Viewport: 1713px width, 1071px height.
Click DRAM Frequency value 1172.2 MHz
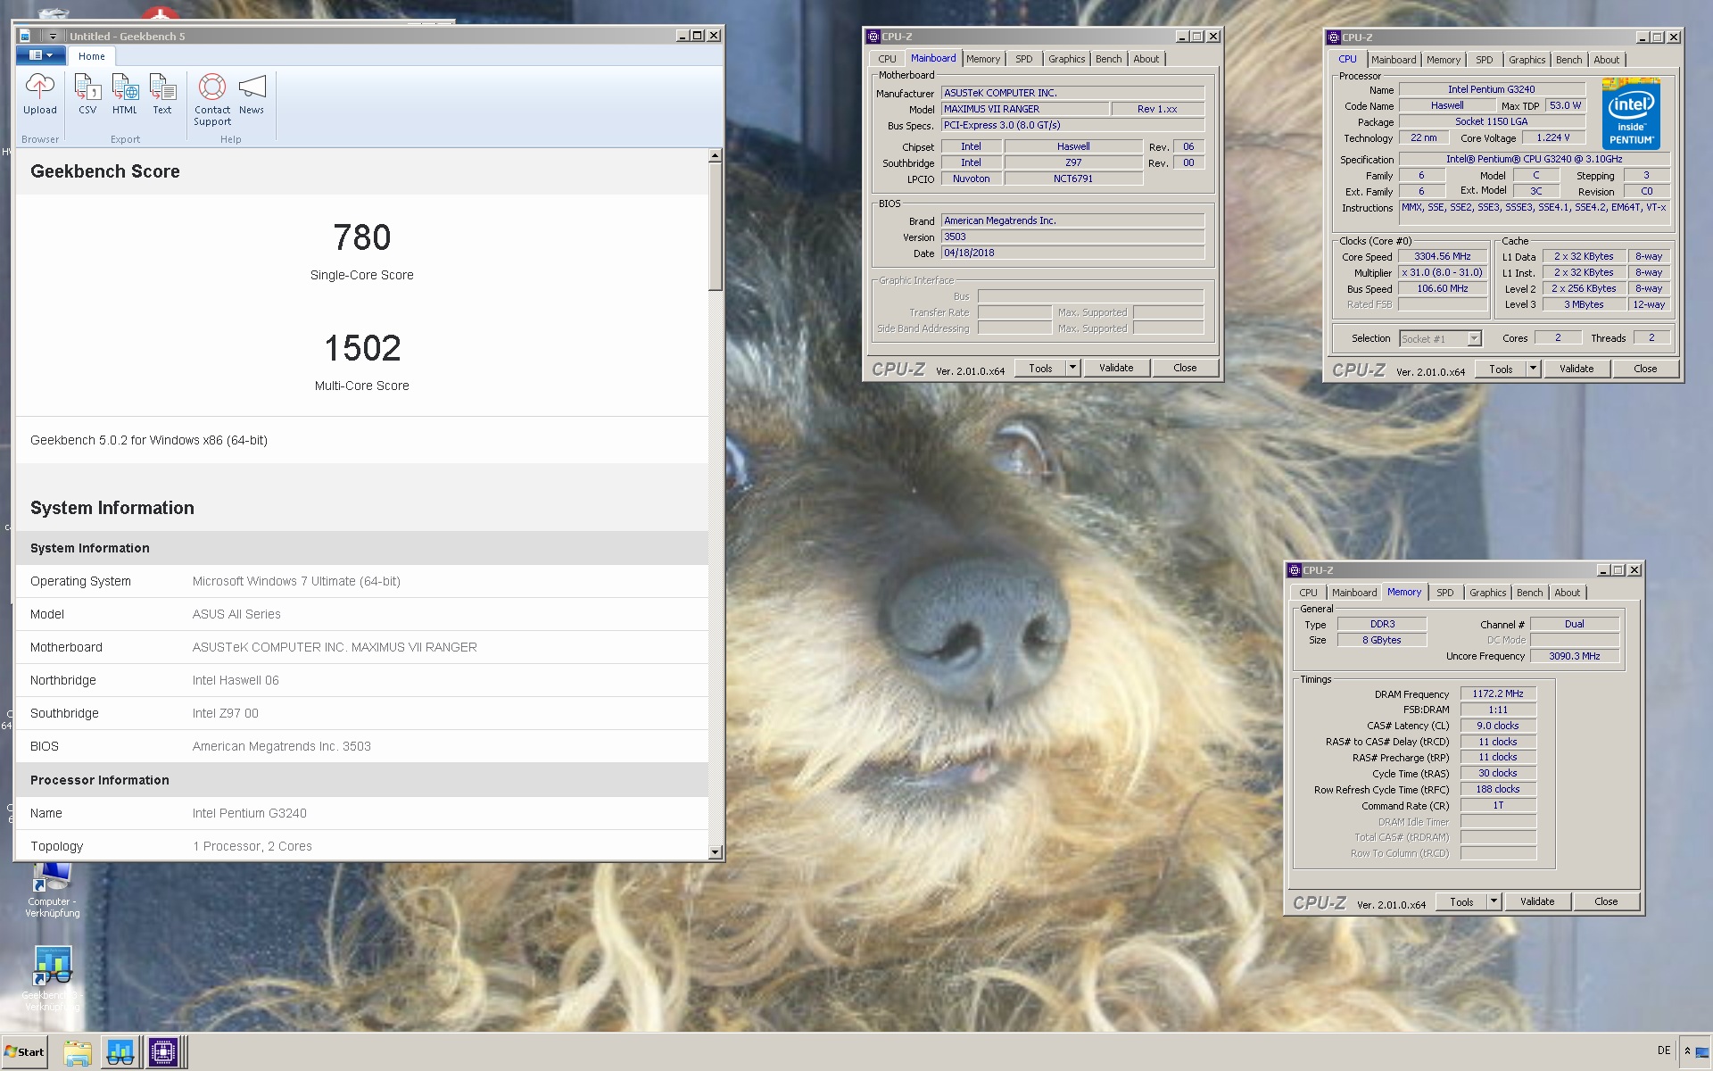[1498, 693]
